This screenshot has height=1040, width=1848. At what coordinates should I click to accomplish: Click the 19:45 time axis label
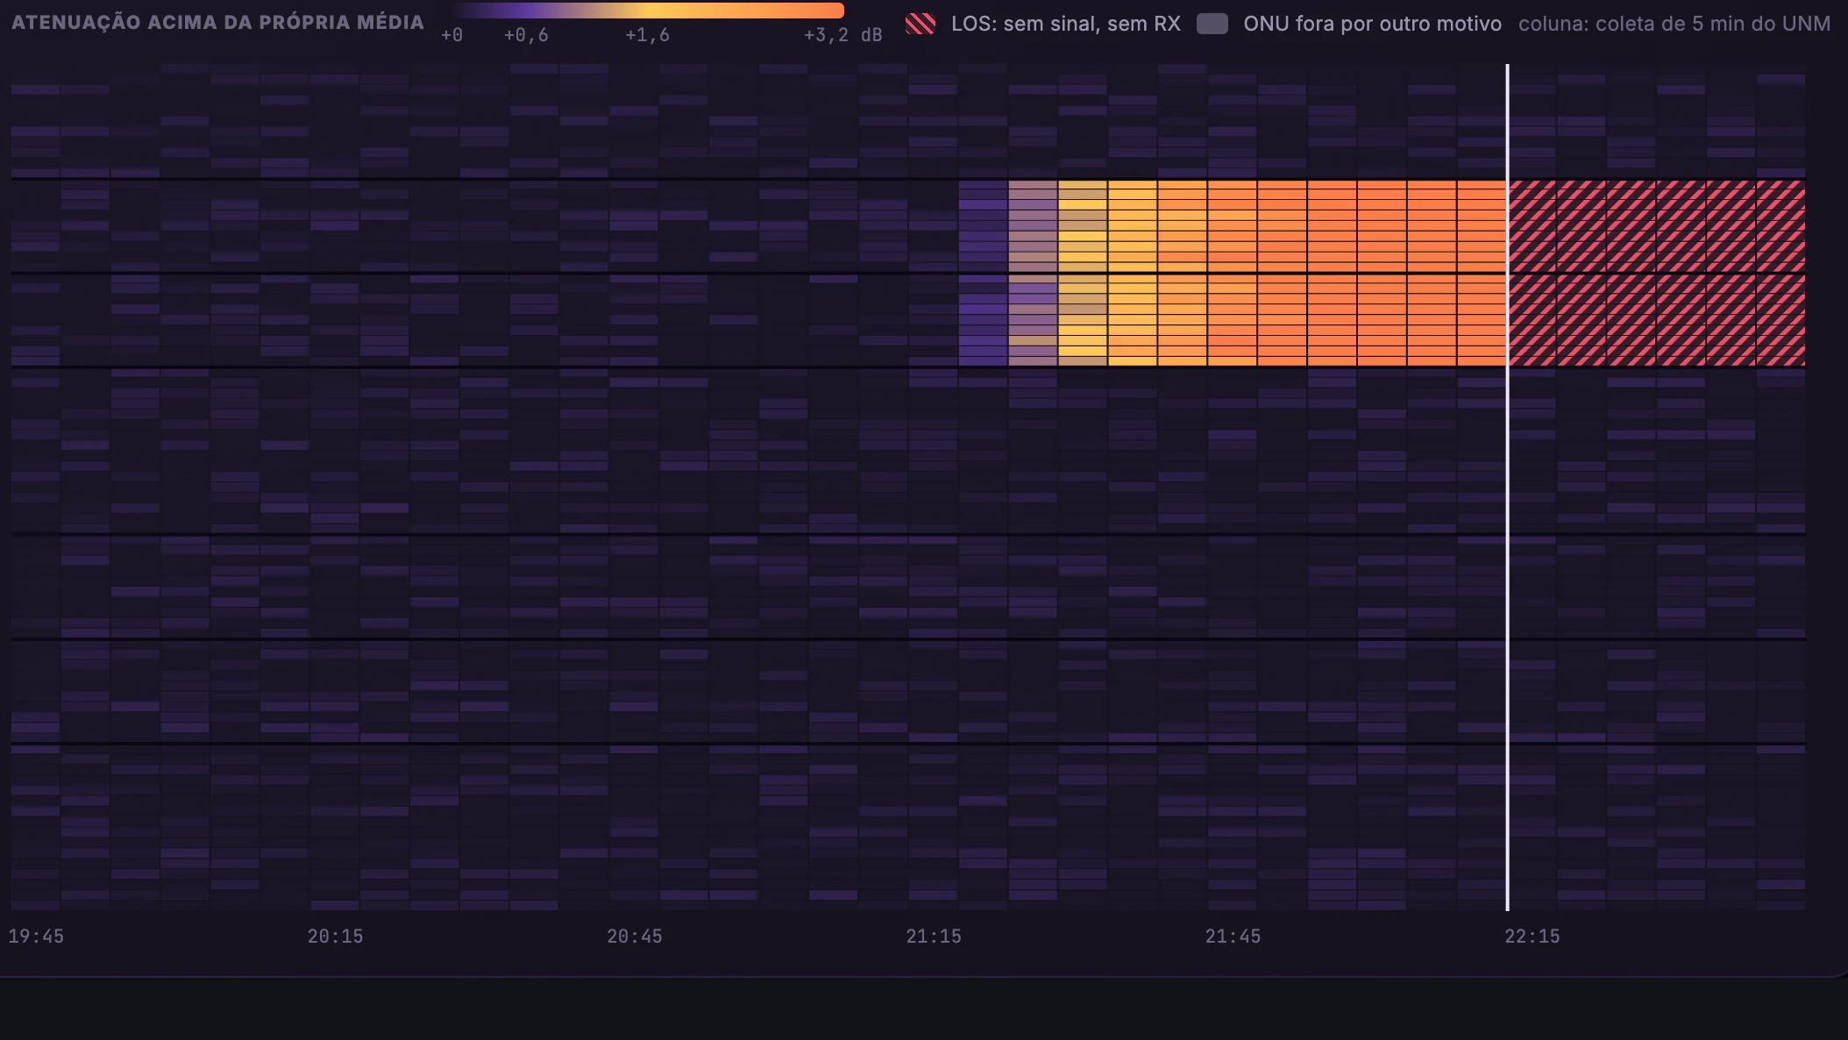pyautogui.click(x=36, y=937)
